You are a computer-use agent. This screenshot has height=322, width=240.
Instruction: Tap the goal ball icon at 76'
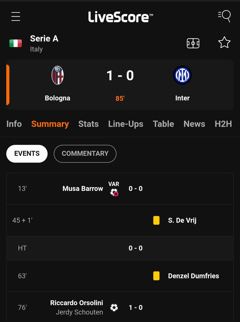114,307
